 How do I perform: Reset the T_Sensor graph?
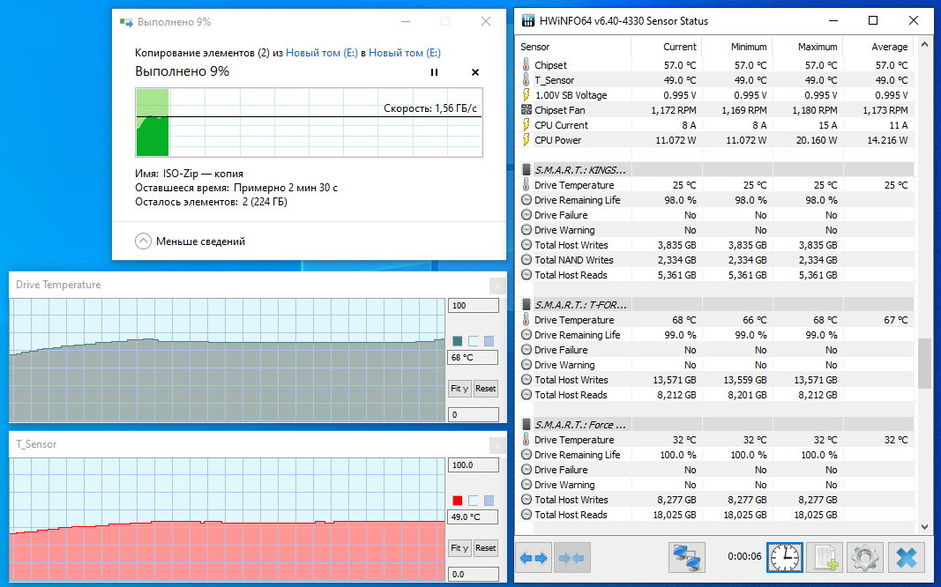point(486,548)
